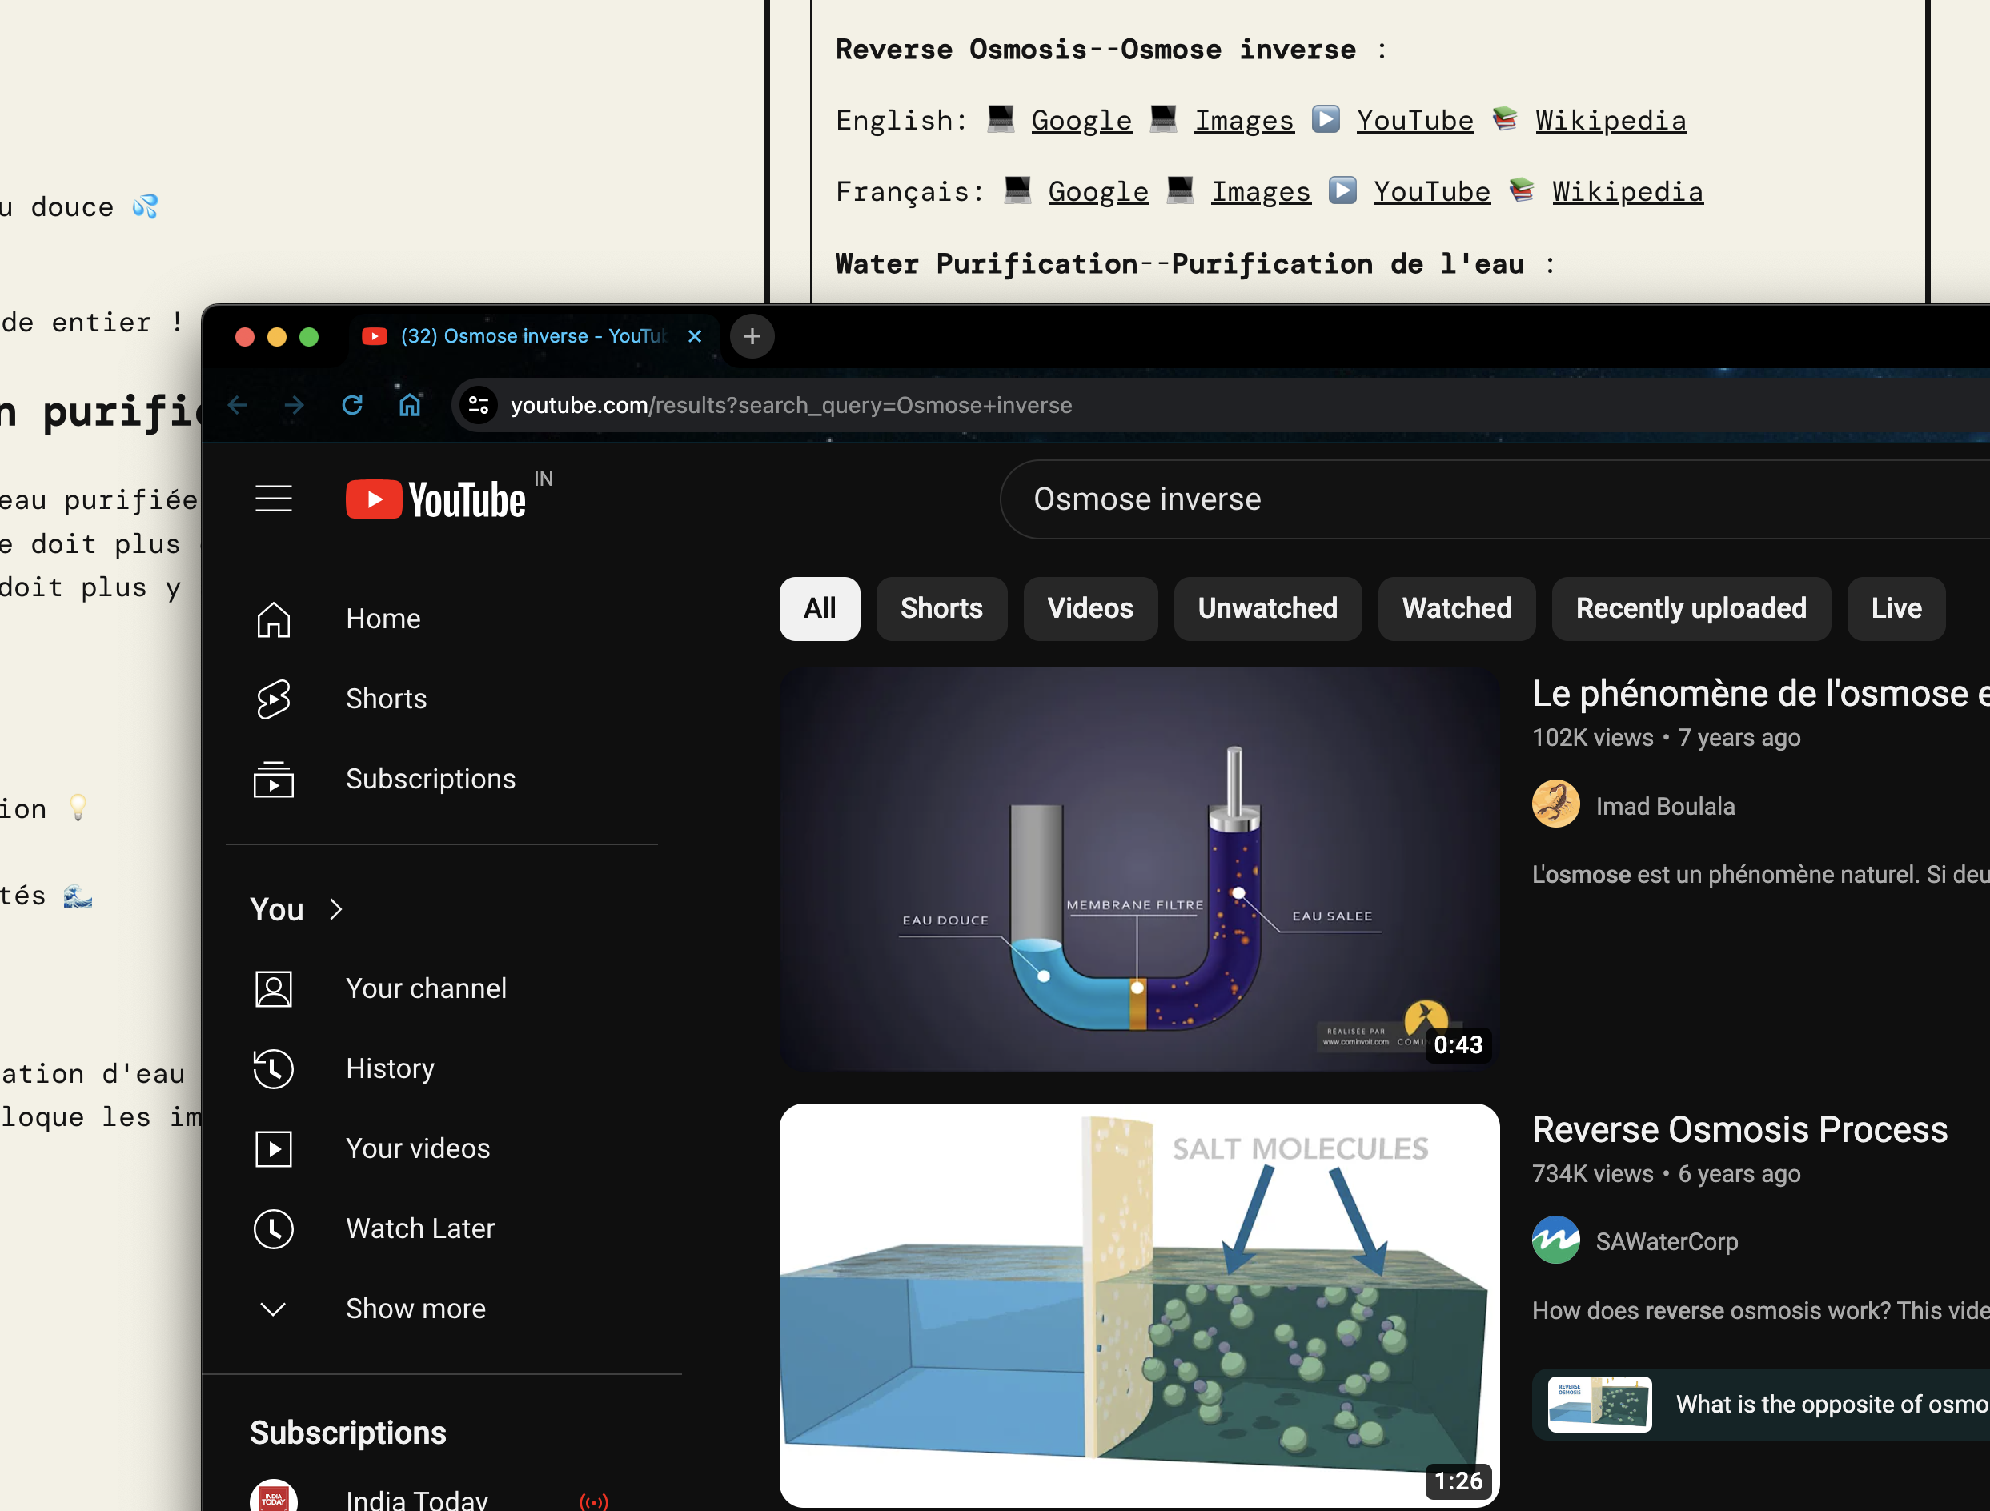The image size is (1990, 1511).
Task: Select the Recently uploaded filter chip
Action: [x=1691, y=609]
